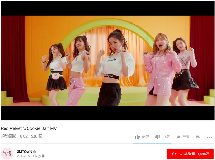Click the 視聴回数 10,021,538 view count
This screenshot has width=215, height=160.
point(21,136)
